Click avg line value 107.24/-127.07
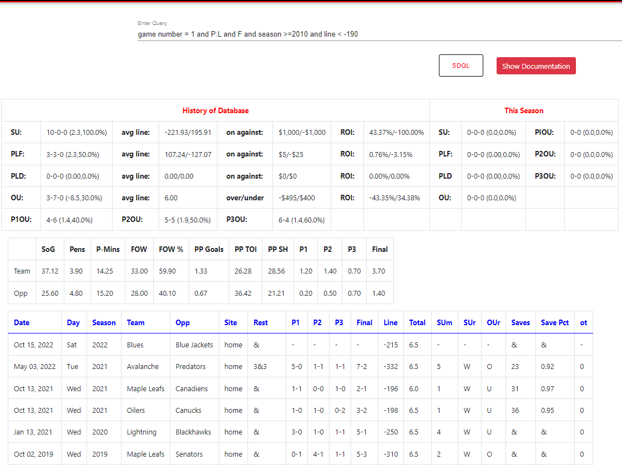This screenshot has height=465, width=622. tap(188, 154)
